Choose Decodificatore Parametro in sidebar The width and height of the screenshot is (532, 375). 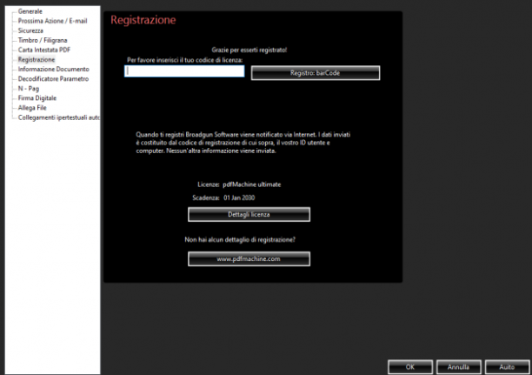click(x=53, y=79)
